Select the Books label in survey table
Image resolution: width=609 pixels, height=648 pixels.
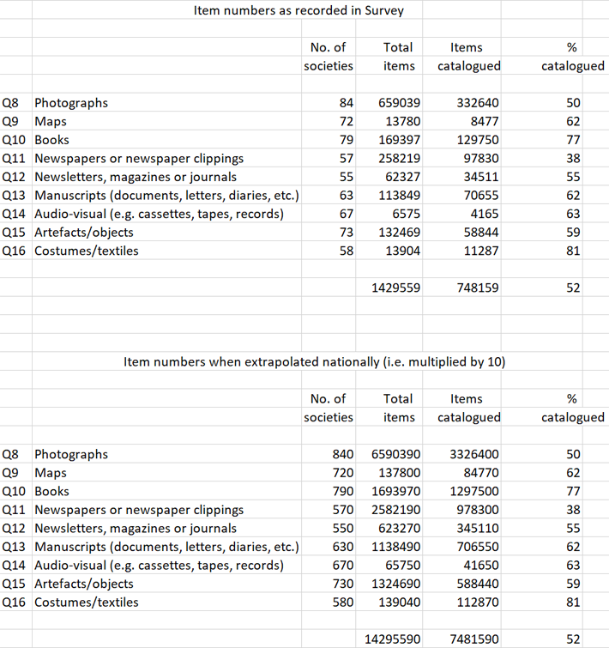pos(51,140)
